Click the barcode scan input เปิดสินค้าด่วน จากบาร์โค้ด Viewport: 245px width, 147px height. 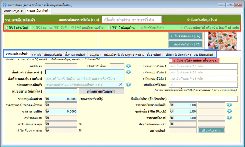(132, 20)
